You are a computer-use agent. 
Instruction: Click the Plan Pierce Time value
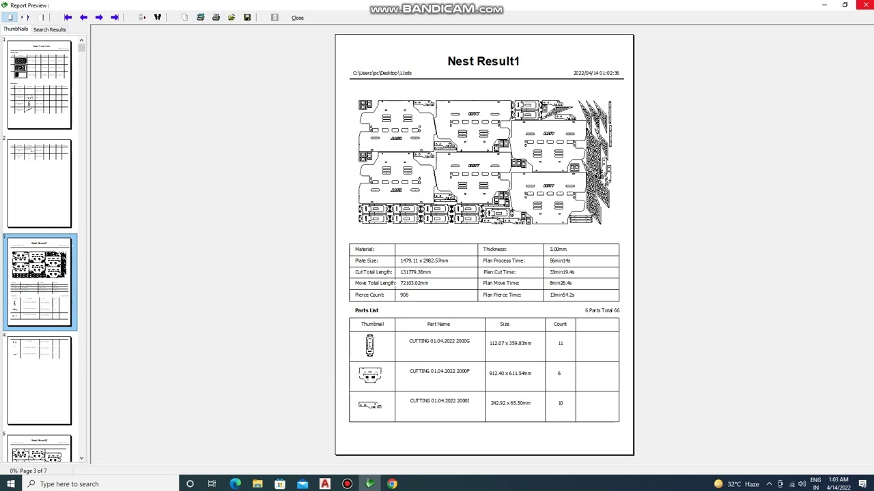(562, 295)
